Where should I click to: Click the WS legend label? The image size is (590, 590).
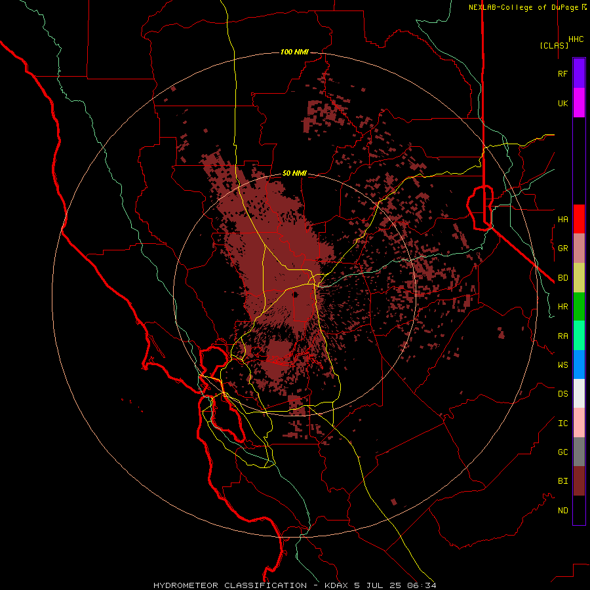(562, 365)
